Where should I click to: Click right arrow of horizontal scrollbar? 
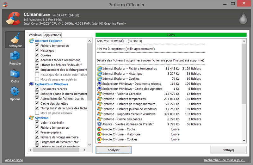84,150
